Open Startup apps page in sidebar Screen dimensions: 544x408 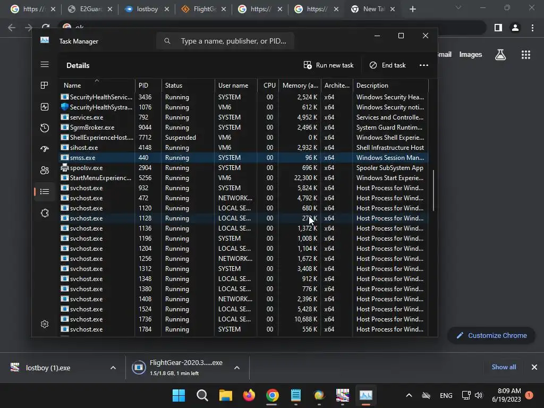[x=45, y=149]
